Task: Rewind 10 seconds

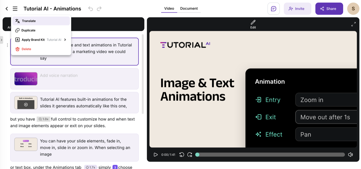Action: coord(182,155)
